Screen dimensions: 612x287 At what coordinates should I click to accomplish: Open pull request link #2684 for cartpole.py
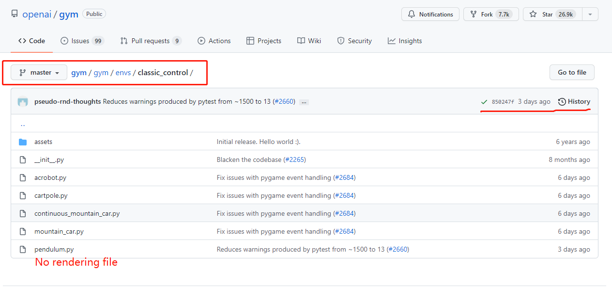point(345,195)
